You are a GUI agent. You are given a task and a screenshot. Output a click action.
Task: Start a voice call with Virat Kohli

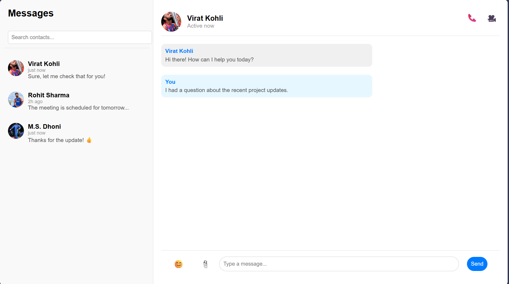click(x=472, y=18)
